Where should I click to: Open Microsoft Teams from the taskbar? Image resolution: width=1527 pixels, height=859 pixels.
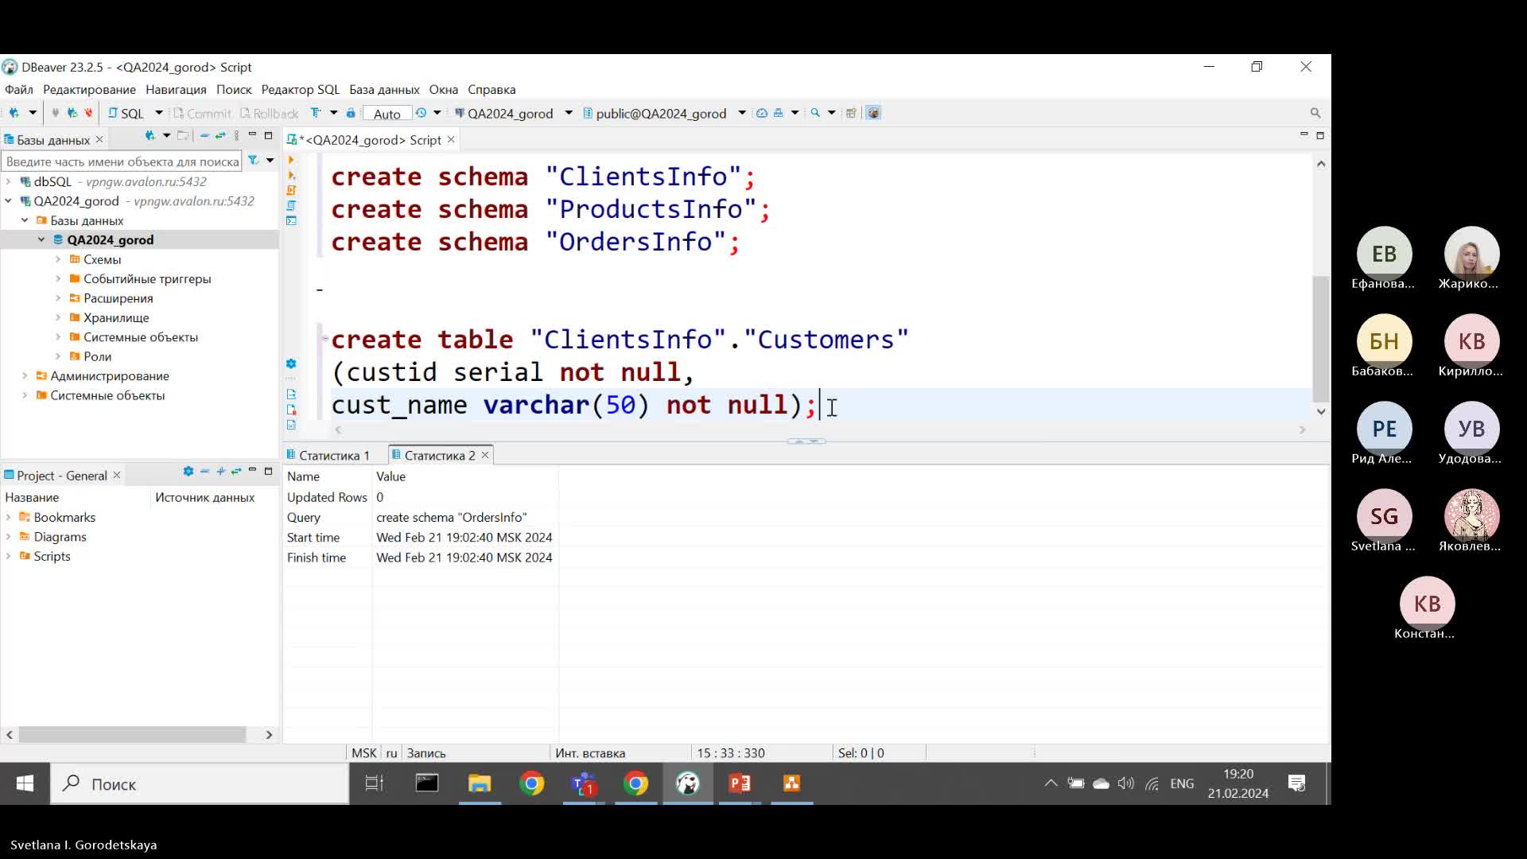[584, 783]
